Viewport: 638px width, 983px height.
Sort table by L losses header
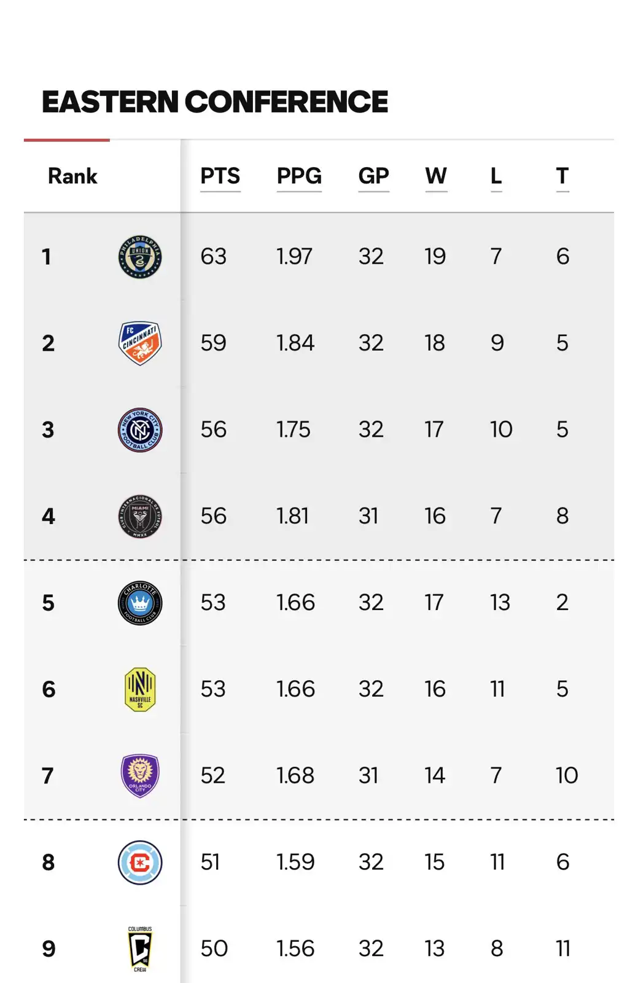pos(496,176)
